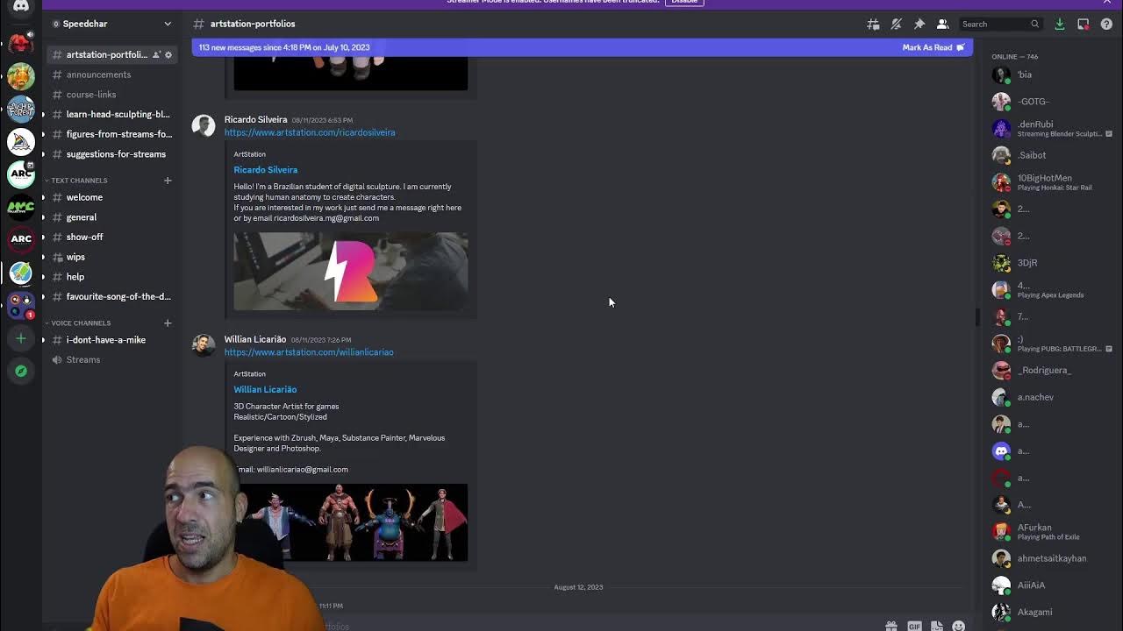Open the sticker picker icon
This screenshot has height=631, width=1123.
[x=937, y=626]
